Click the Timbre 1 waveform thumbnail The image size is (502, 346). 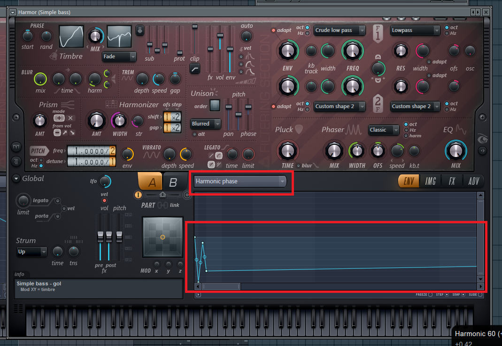pos(71,37)
